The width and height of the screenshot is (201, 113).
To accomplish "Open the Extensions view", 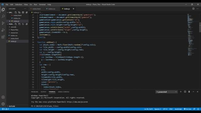I will (3, 37).
